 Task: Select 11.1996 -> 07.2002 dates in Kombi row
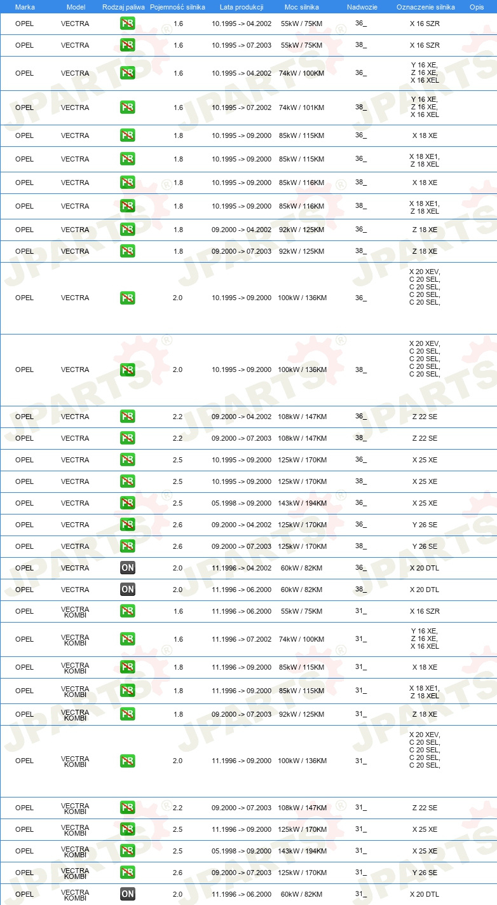pos(242,639)
